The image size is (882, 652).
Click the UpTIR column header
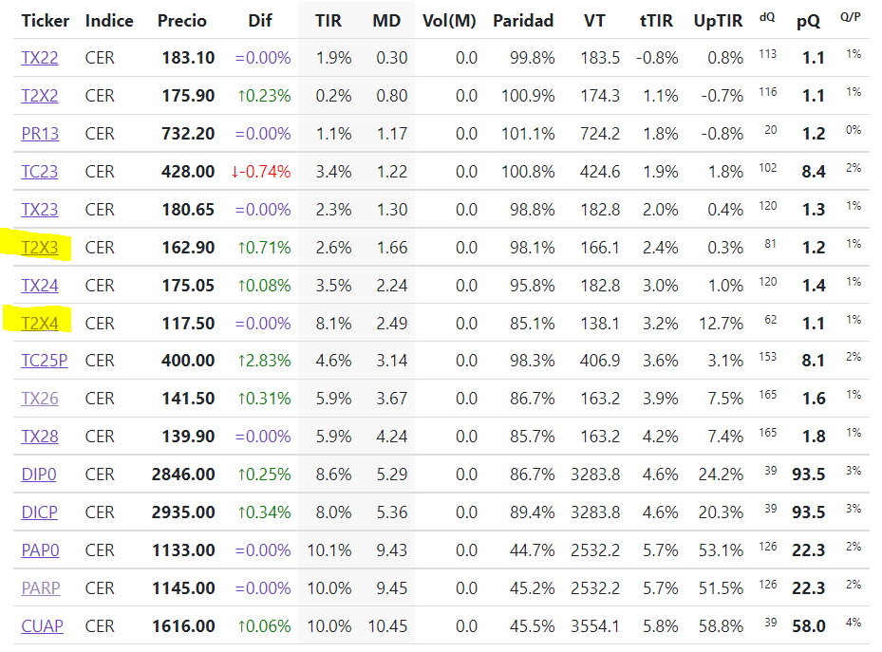pyautogui.click(x=718, y=21)
